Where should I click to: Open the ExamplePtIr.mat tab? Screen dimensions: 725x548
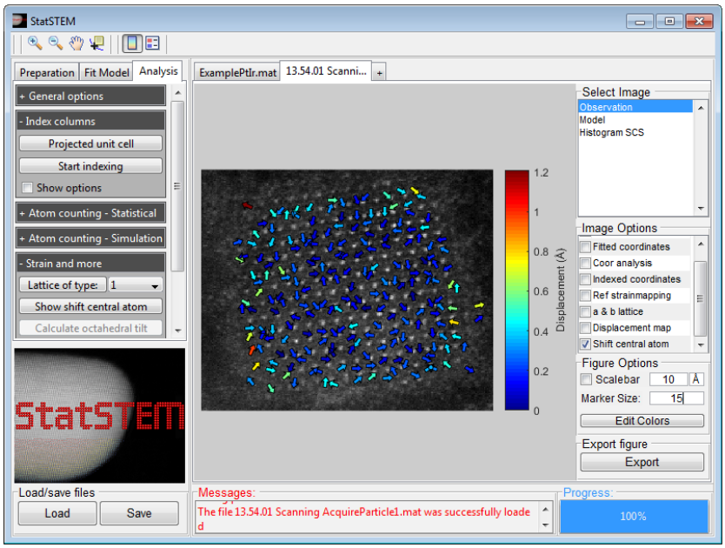click(237, 73)
